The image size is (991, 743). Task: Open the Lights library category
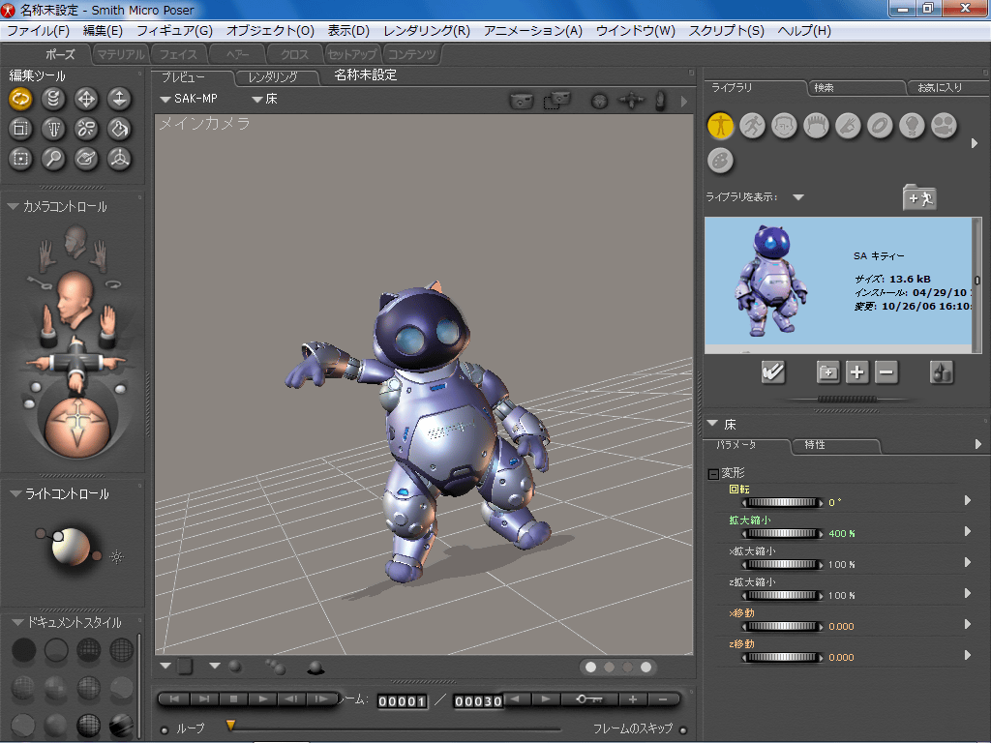point(912,126)
